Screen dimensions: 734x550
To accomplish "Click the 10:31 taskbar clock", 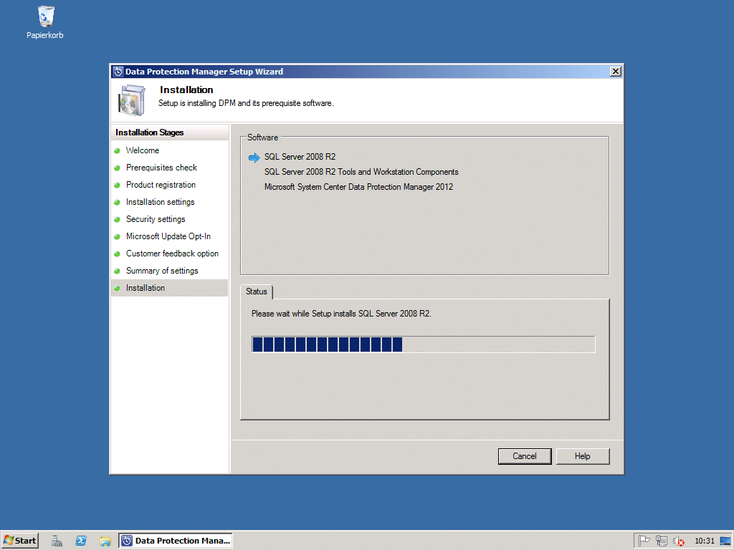I will (704, 541).
